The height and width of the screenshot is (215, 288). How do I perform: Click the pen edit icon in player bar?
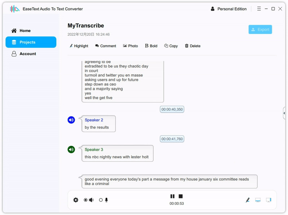pos(248,200)
